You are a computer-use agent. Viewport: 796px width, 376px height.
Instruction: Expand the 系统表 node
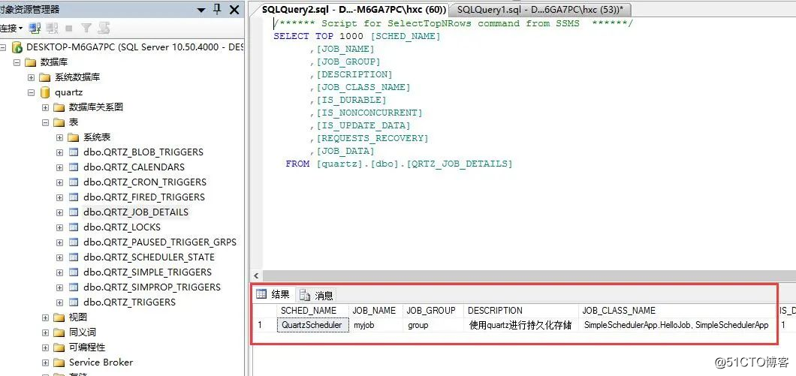[x=60, y=137]
